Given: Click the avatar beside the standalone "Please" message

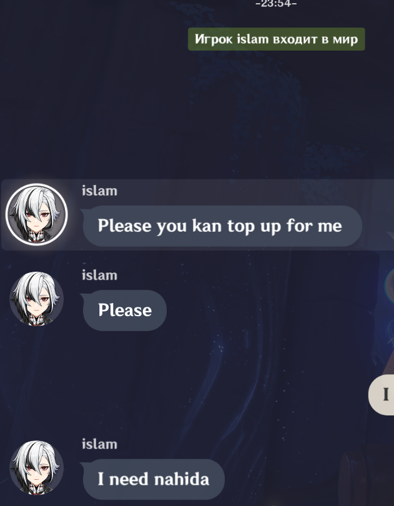Looking at the screenshot, I should pos(36,299).
